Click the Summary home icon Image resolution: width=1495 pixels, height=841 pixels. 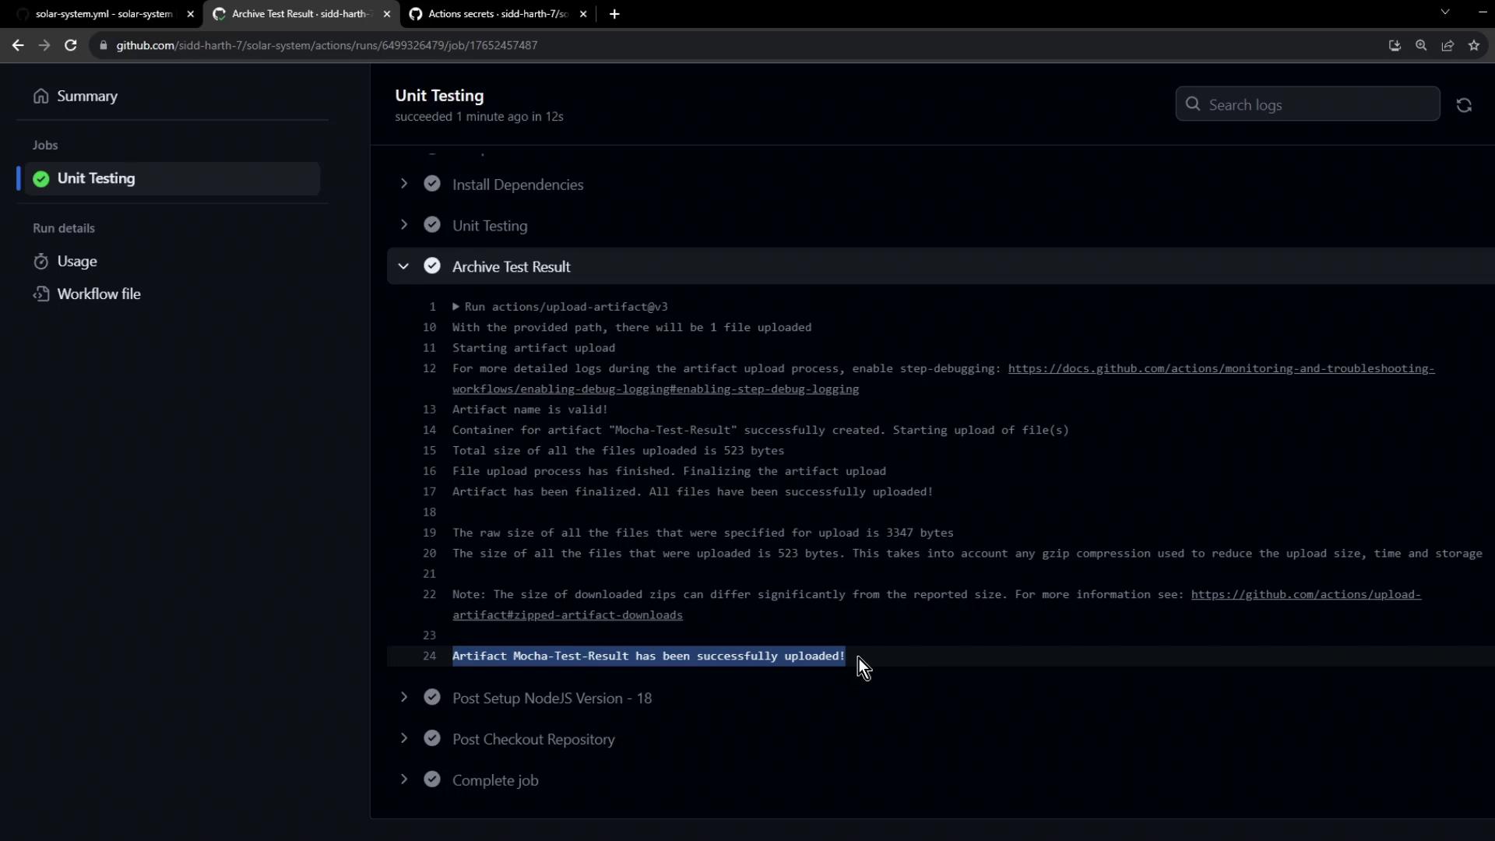[x=40, y=96]
